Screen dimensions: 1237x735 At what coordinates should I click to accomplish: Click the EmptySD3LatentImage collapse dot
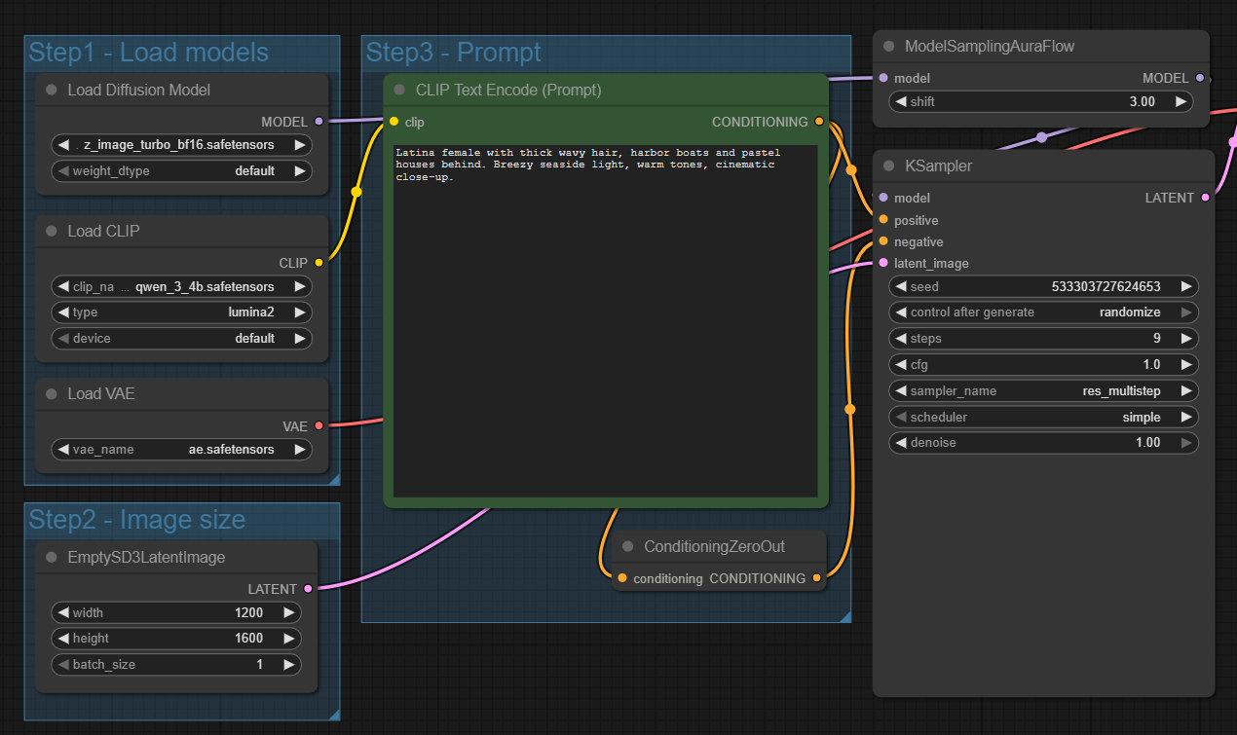tap(52, 558)
